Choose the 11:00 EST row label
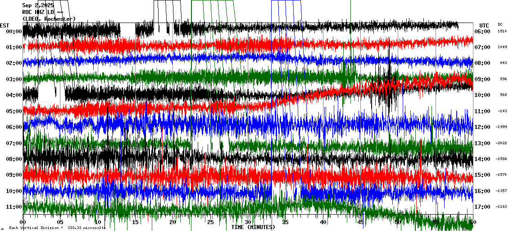Screen dimensions: 509x234 click(14, 207)
